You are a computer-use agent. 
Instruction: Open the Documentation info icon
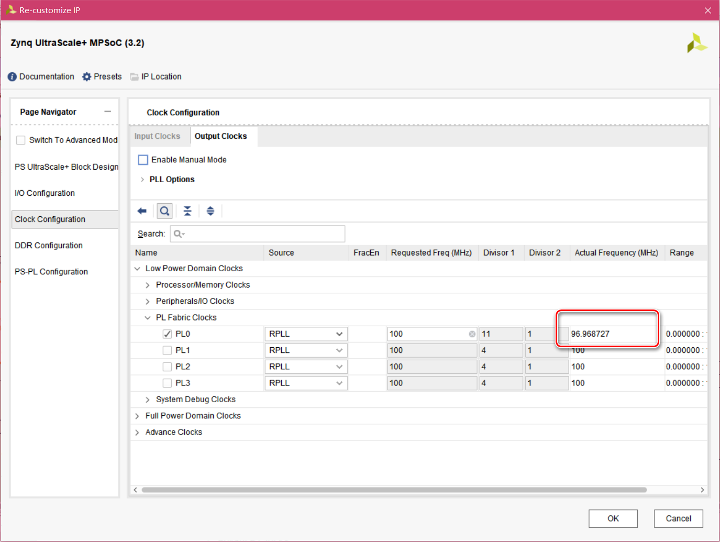[12, 76]
